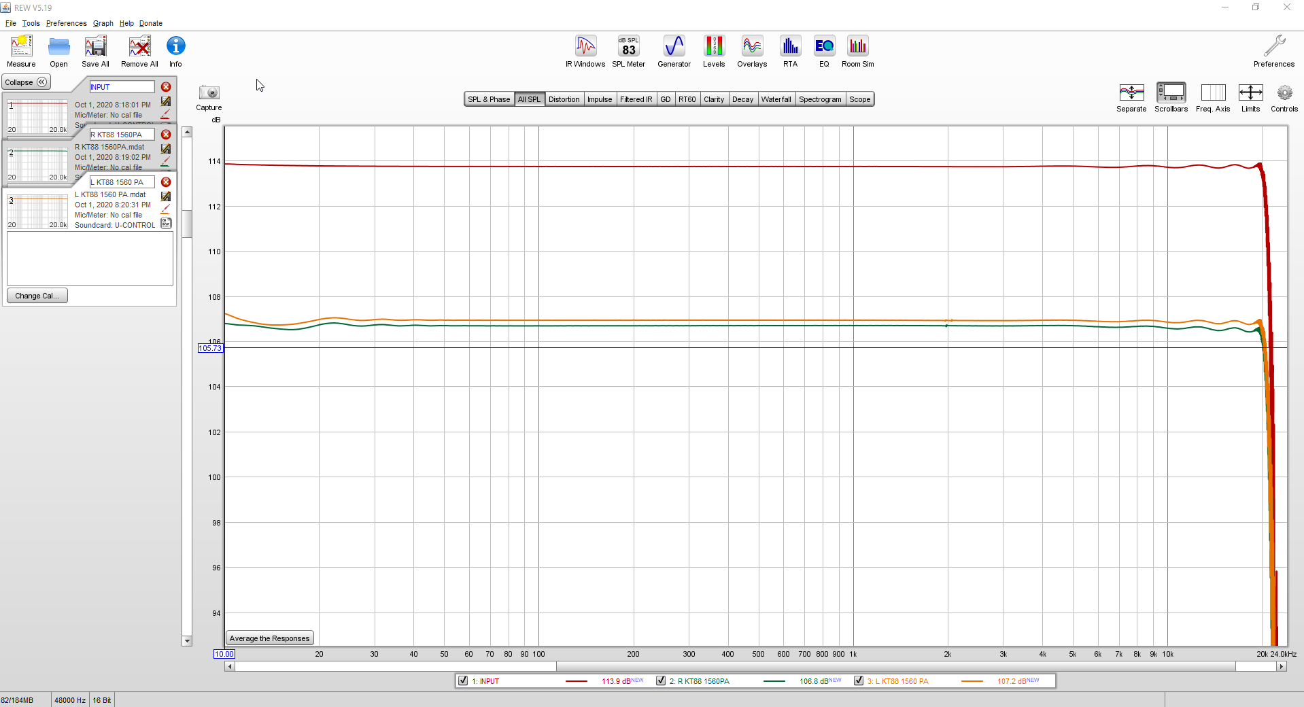Open Room Sim tool
The width and height of the screenshot is (1304, 707).
pos(858,52)
